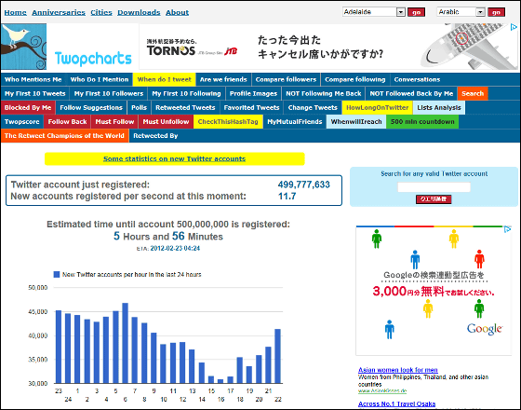The image size is (521, 410).
Task: Open The Retweet Champions of the World
Action: (64, 135)
